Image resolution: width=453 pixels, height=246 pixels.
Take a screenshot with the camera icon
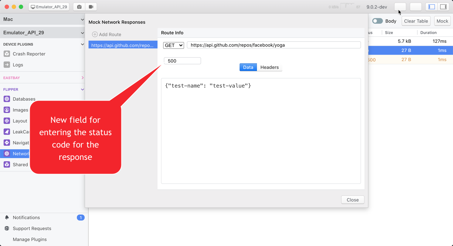(79, 7)
